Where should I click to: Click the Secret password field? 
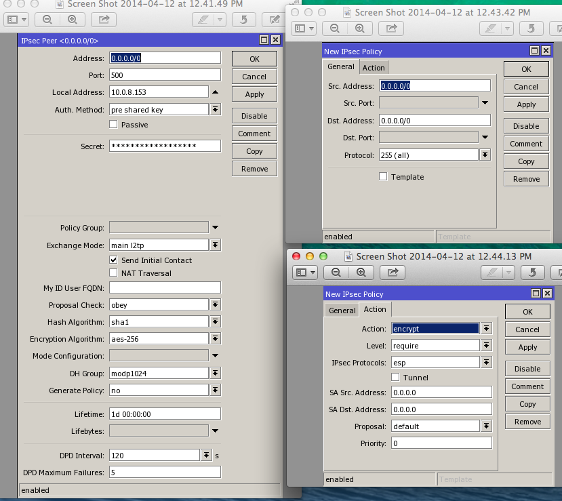[x=165, y=146]
